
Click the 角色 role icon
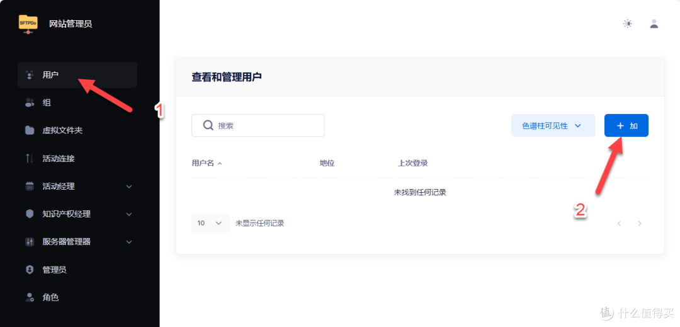tap(30, 297)
